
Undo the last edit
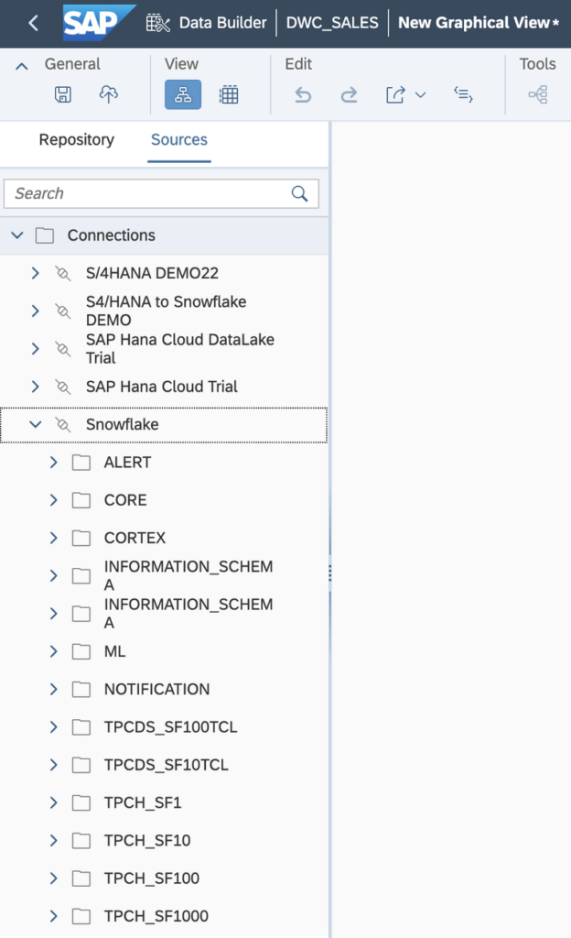pos(303,94)
